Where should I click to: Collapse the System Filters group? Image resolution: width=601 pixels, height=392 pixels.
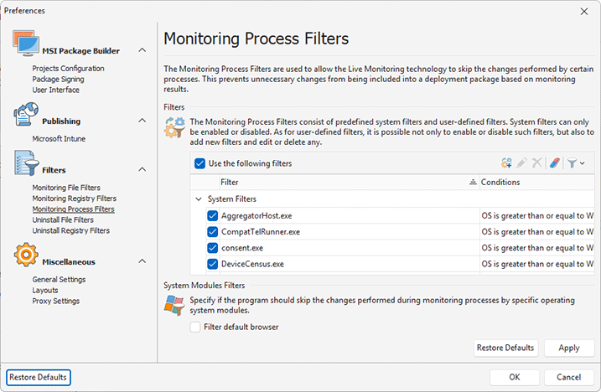(x=199, y=199)
